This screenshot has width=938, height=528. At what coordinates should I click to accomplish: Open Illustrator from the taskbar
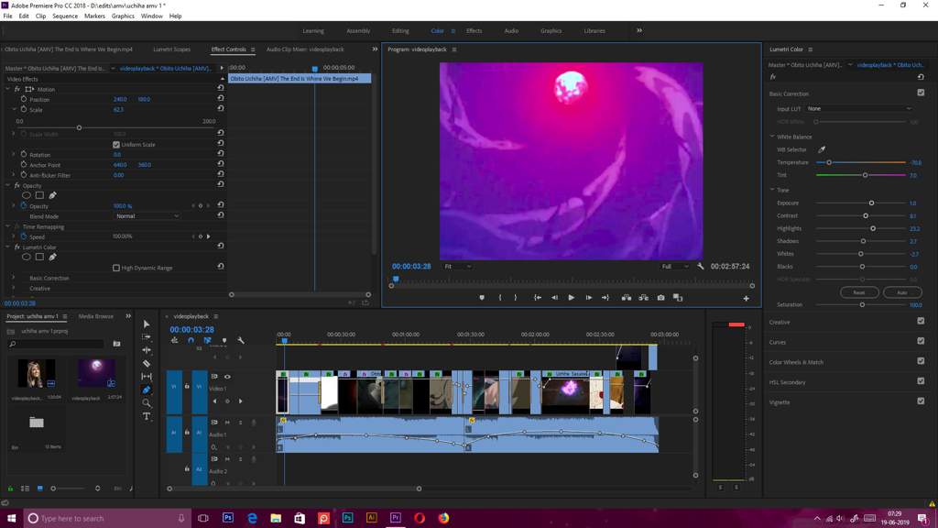coord(372,518)
